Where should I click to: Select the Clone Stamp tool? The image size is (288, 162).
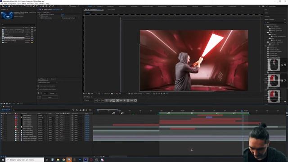pos(43,6)
